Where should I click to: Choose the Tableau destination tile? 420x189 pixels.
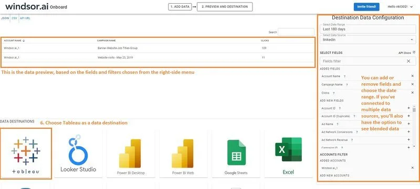coord(26,153)
